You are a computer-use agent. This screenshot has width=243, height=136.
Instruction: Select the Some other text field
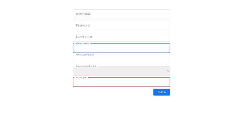pyautogui.click(x=121, y=37)
